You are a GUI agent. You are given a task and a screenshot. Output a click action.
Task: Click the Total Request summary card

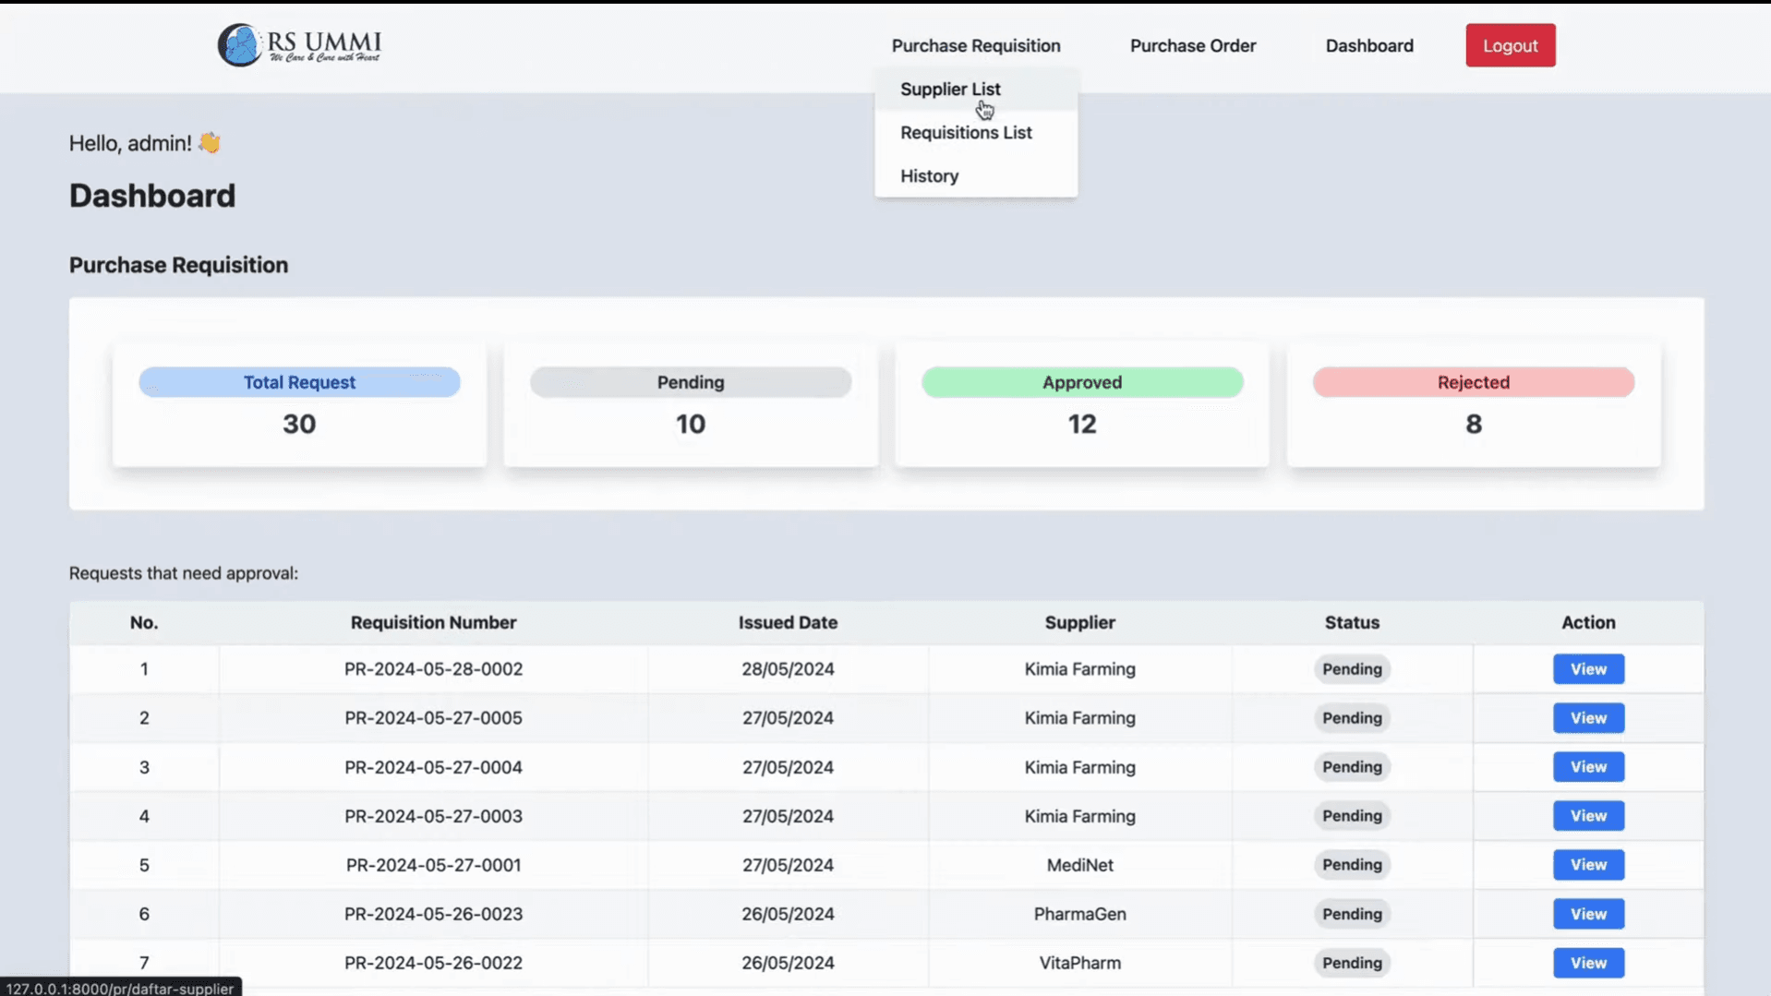pyautogui.click(x=299, y=404)
